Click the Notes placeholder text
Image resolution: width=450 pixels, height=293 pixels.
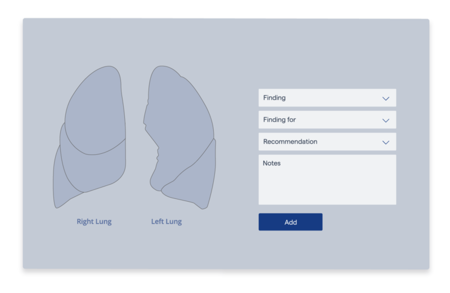coord(272,163)
